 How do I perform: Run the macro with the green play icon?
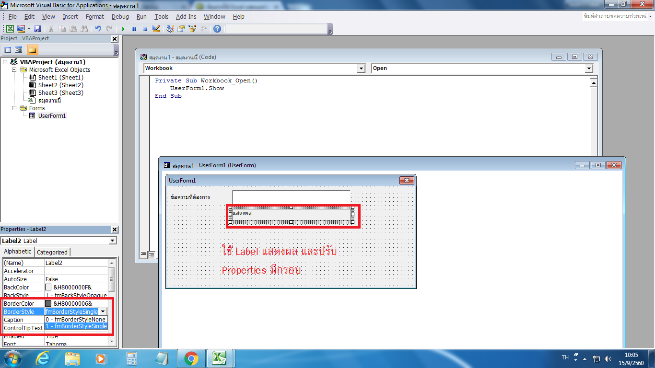click(x=123, y=29)
